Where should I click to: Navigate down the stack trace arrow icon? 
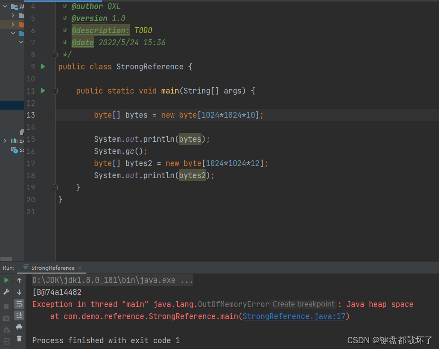click(19, 292)
